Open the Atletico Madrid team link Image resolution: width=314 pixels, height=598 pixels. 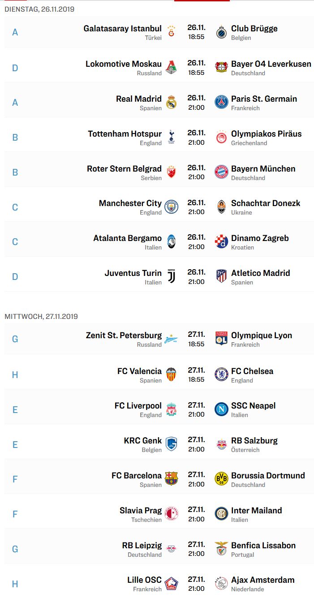click(x=261, y=273)
